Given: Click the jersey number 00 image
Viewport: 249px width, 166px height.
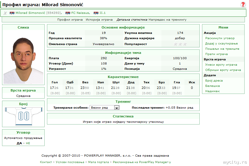Looking at the screenshot, I should 23,116.
